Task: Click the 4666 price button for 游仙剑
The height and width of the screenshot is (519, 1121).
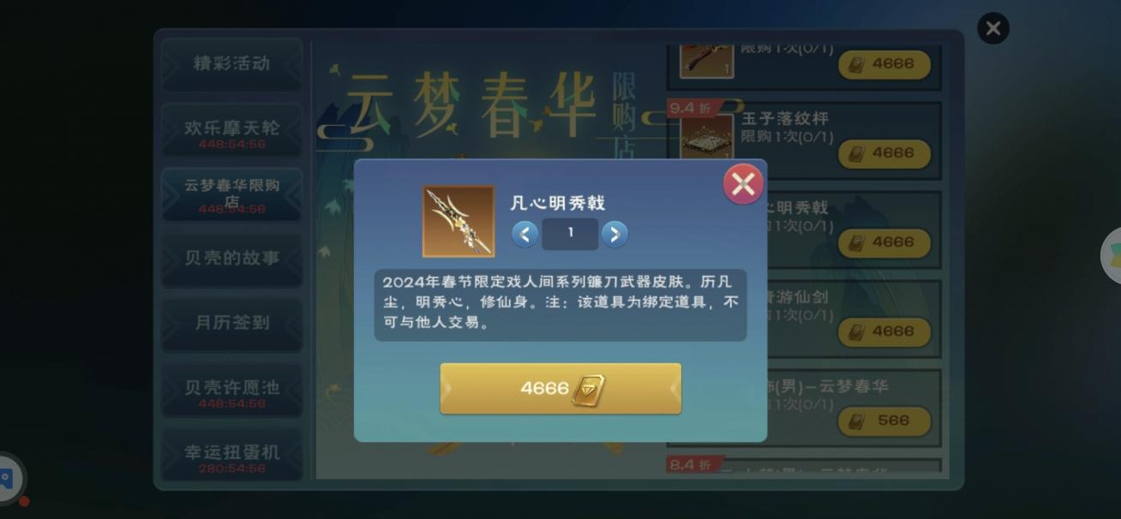Action: [x=884, y=331]
